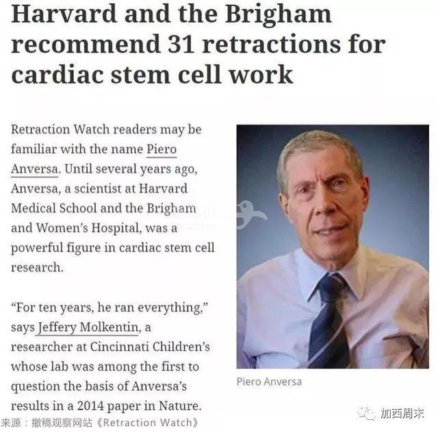
Task: Follow the Jeffery Molkentin link
Action: tap(88, 327)
